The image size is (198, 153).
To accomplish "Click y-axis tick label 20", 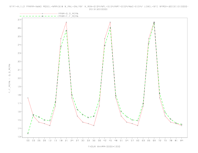I will (x=19, y=78).
